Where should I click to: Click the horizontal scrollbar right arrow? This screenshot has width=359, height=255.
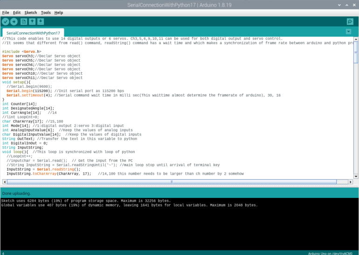point(350,181)
